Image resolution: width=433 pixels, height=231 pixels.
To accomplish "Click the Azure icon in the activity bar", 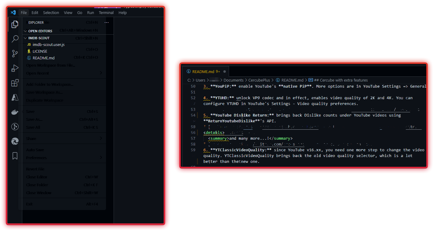I will point(15,97).
